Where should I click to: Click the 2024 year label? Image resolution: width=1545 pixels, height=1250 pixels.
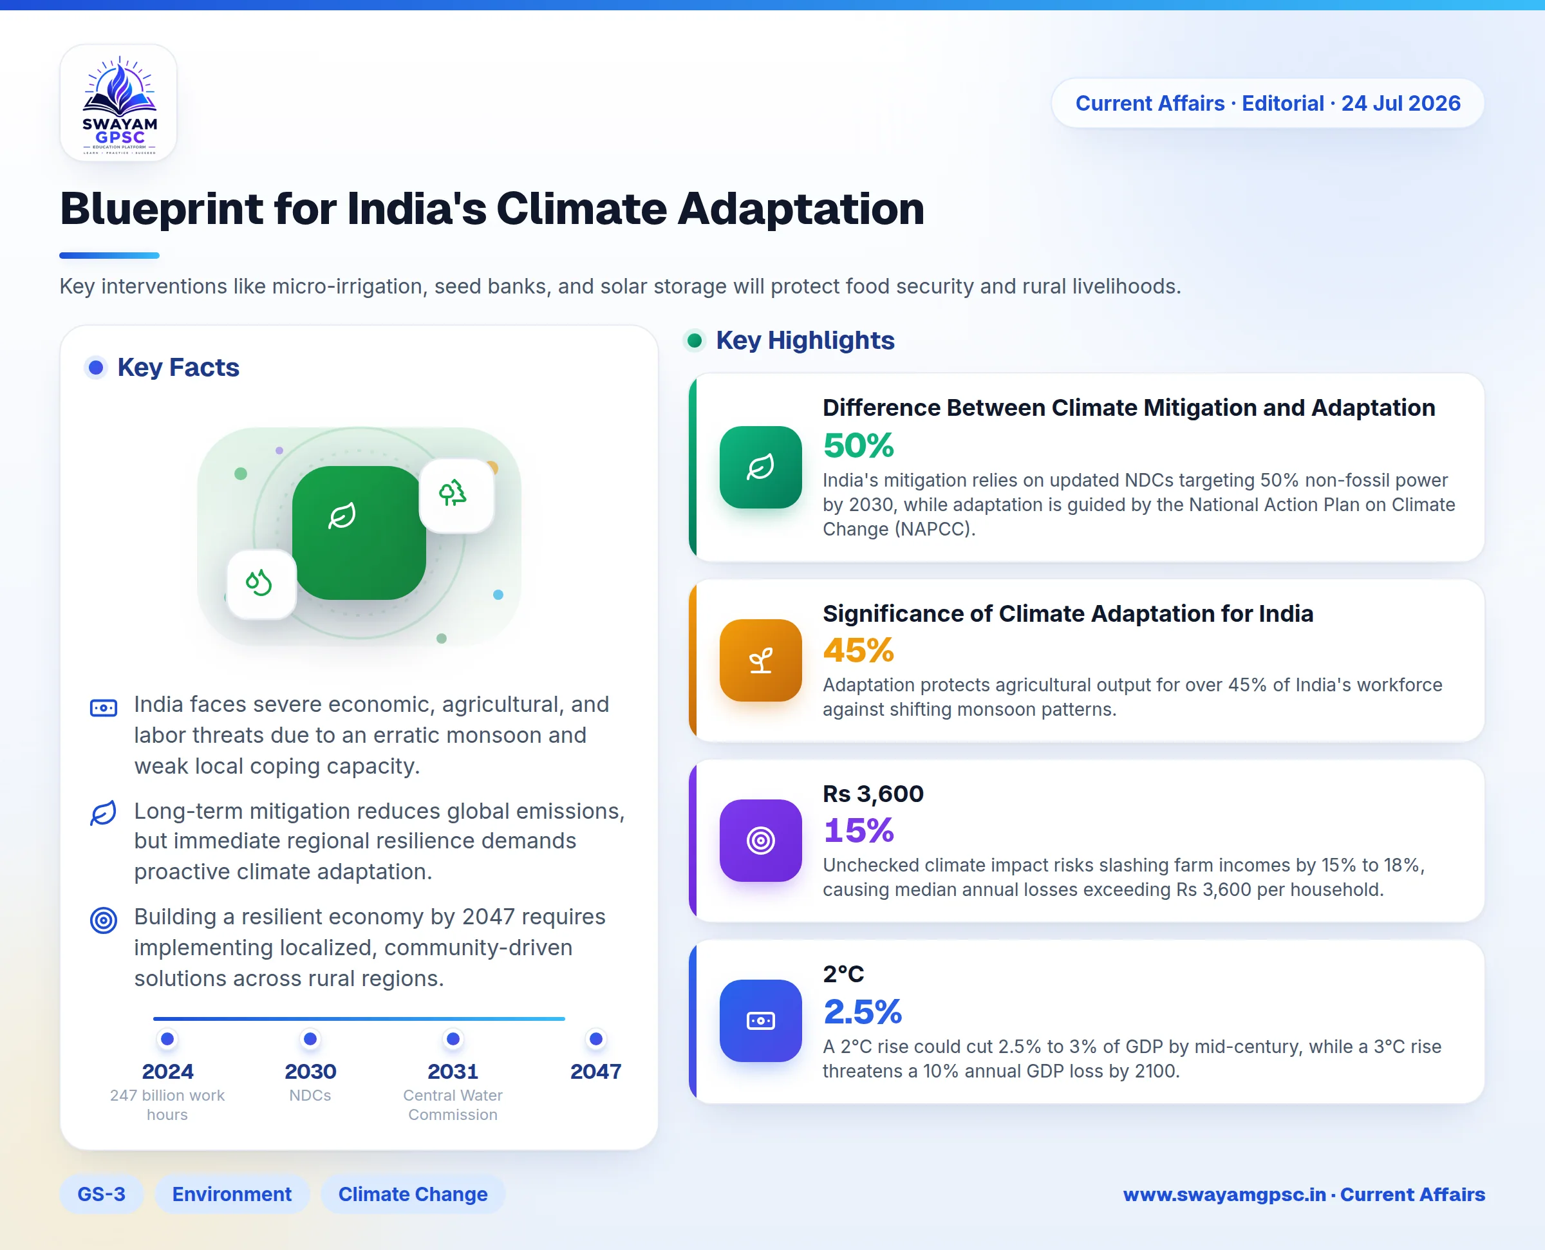pyautogui.click(x=167, y=1072)
